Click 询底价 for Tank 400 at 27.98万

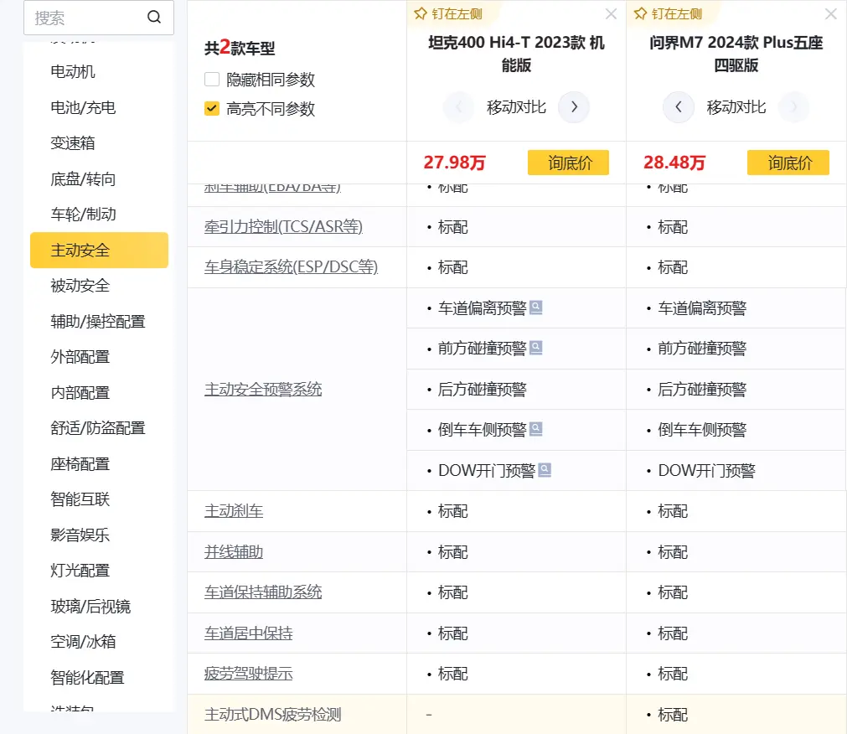pos(568,163)
